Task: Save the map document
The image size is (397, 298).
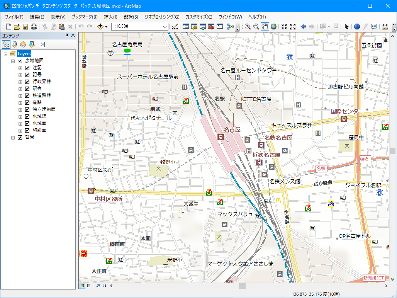Action: 25,26
